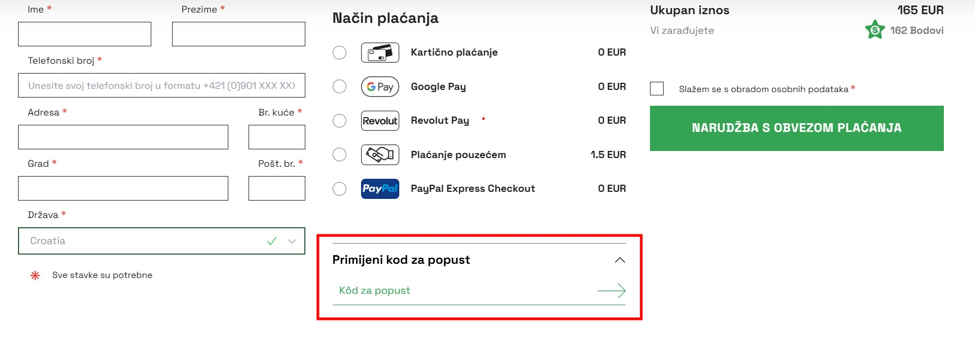Select Google Pay radio button
Viewport: 975px width, 339px height.
click(x=339, y=87)
